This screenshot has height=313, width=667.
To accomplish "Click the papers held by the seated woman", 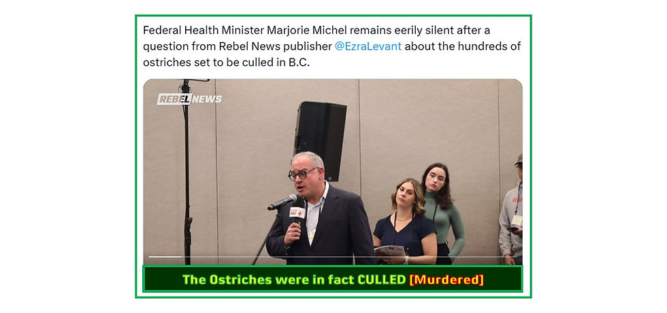I will 389,251.
